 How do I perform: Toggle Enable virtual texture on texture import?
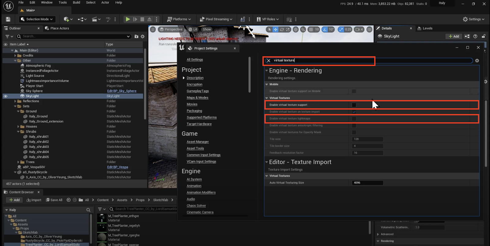tap(354, 112)
